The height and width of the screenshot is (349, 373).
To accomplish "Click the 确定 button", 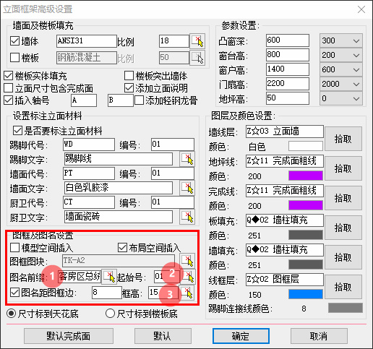I will 241,336.
